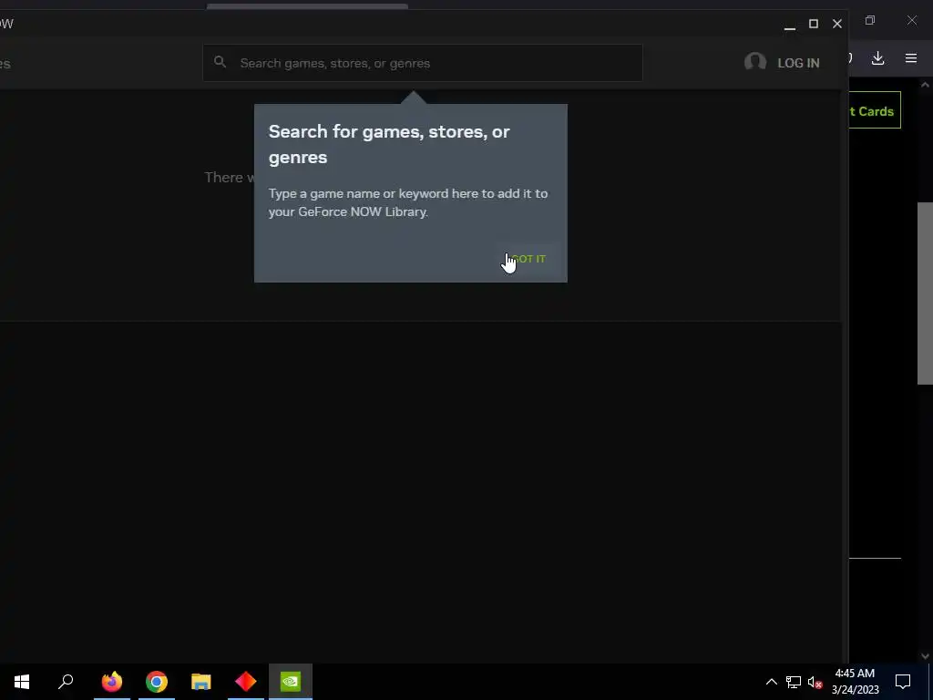Click the tooltip heading Search for games, stores, or genres
Viewport: 933px width, 700px height.
(x=389, y=144)
